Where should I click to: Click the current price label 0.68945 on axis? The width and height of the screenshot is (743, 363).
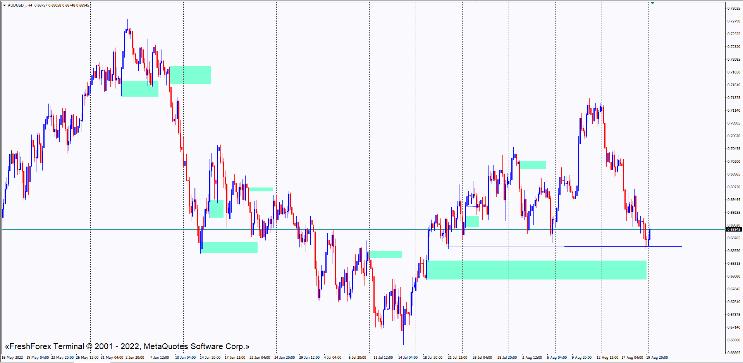[733, 230]
